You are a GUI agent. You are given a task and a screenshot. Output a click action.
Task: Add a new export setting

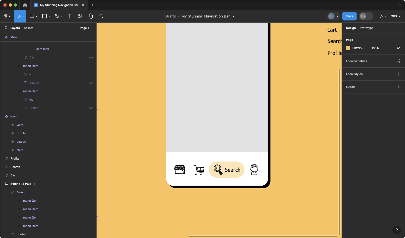coord(398,87)
